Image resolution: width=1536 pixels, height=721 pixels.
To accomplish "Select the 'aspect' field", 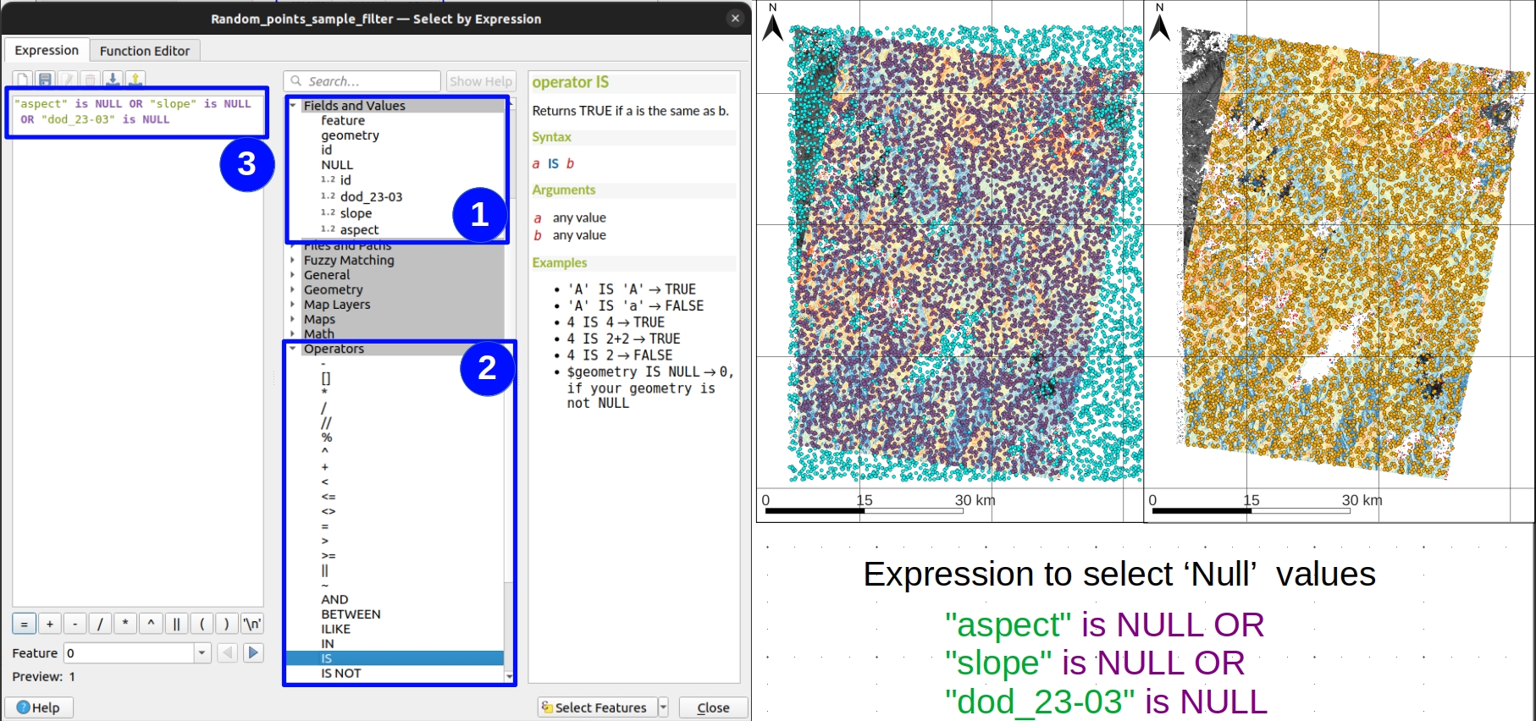I will tap(359, 229).
